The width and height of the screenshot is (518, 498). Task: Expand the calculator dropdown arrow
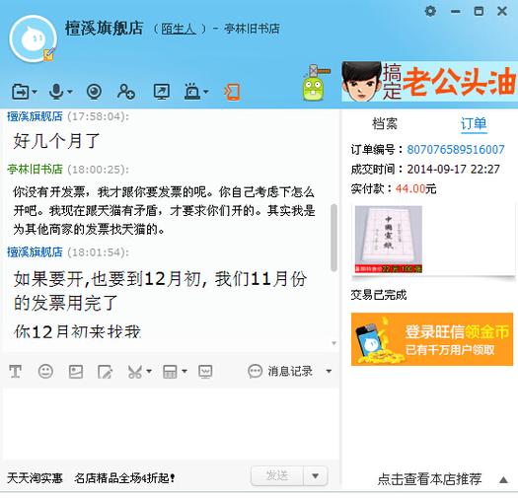click(x=185, y=371)
